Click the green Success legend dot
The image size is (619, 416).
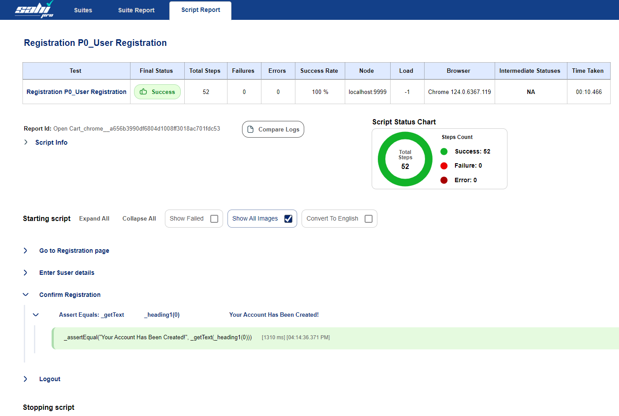click(x=444, y=151)
